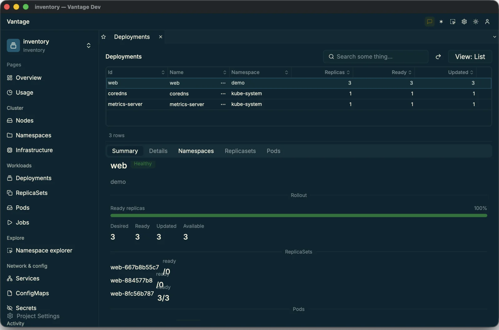The height and width of the screenshot is (330, 499).
Task: Open the chat feedback icon in header
Action: (x=429, y=22)
